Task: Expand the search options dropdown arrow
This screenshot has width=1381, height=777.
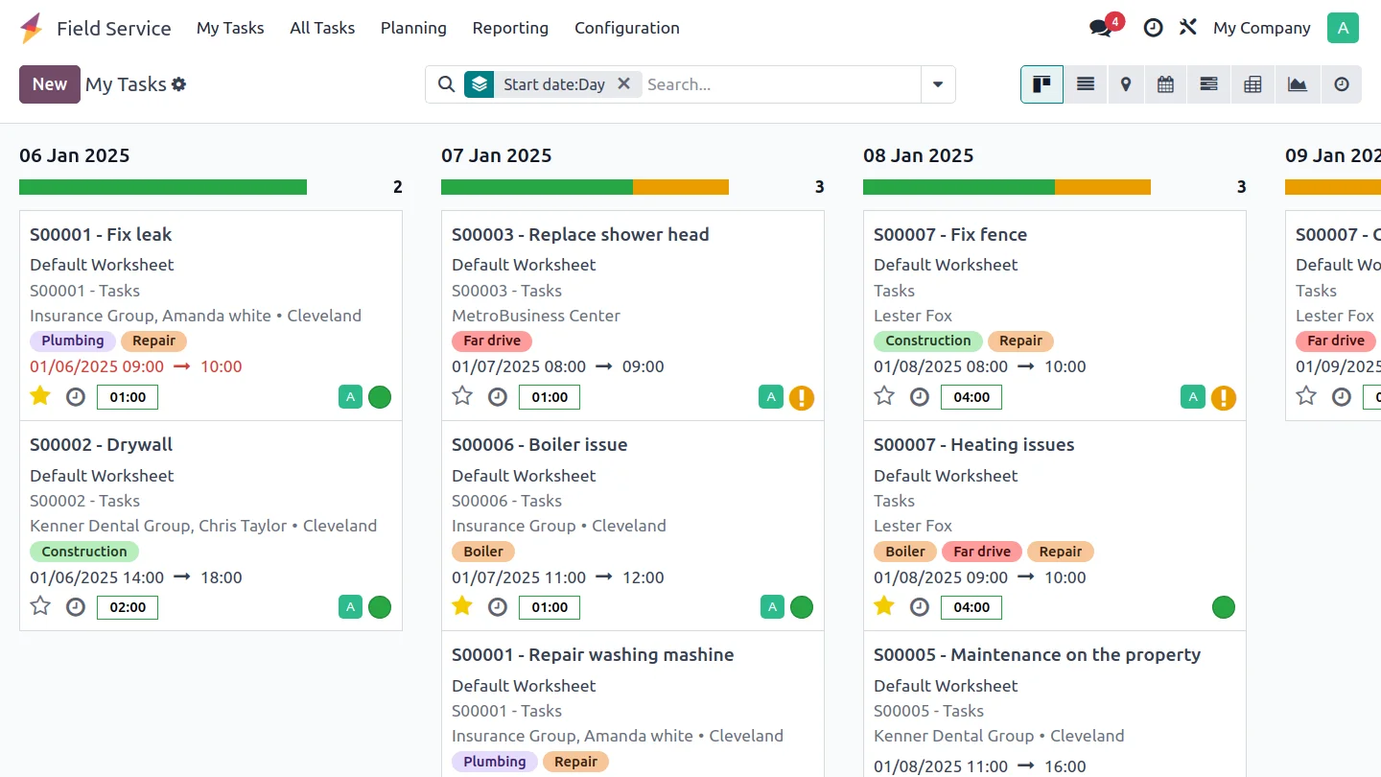Action: point(938,84)
